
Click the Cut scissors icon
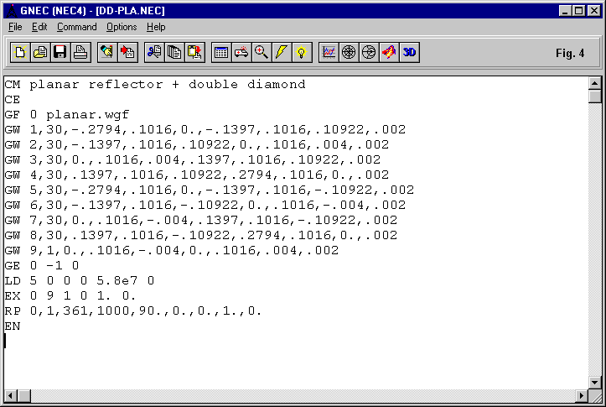pos(154,52)
